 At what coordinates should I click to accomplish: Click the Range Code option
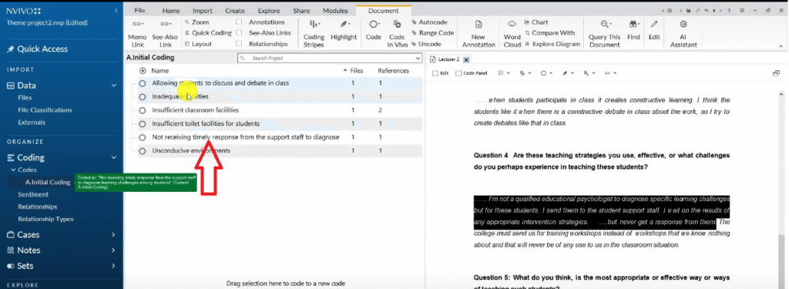pos(433,32)
